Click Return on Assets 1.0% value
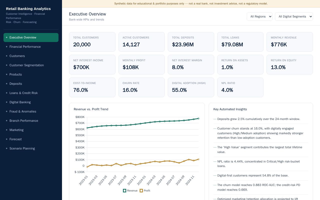The height and width of the screenshot is (200, 320). pos(227,67)
